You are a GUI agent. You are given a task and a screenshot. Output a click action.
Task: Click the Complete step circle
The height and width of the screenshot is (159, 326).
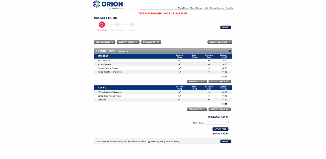(132, 25)
